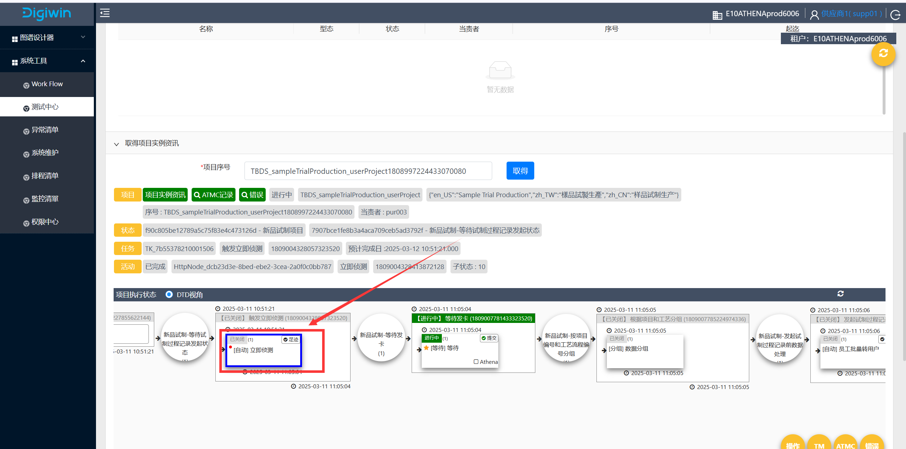Click the Digiwin logo
Screen dimensions: 906x449
tap(47, 13)
